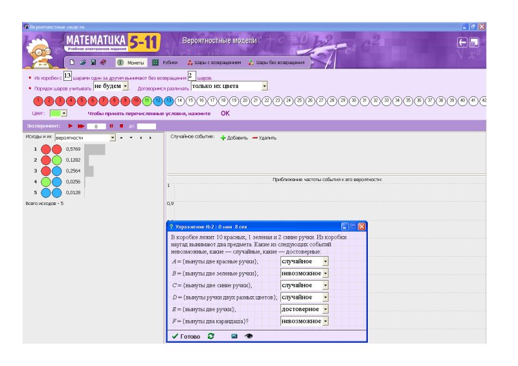Image resolution: width=518 pixels, height=366 pixels.
Task: Click the new document icon in toolbar
Action: pos(73,63)
